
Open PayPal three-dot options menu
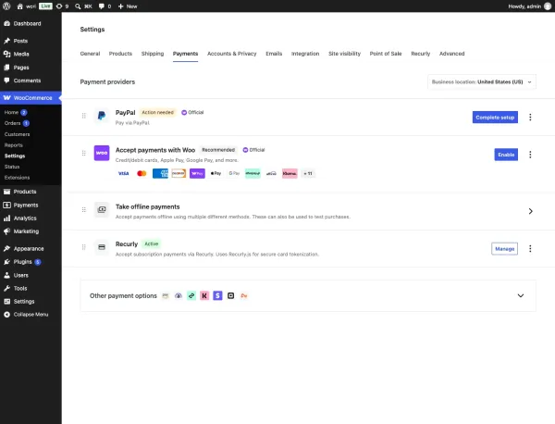point(530,118)
